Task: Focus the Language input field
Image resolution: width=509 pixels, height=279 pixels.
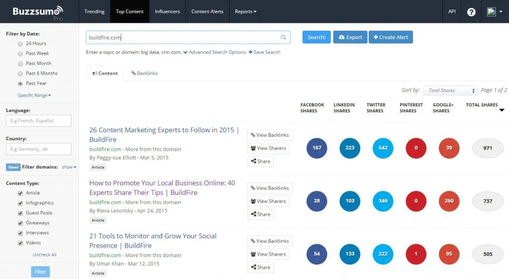Action: [39, 121]
